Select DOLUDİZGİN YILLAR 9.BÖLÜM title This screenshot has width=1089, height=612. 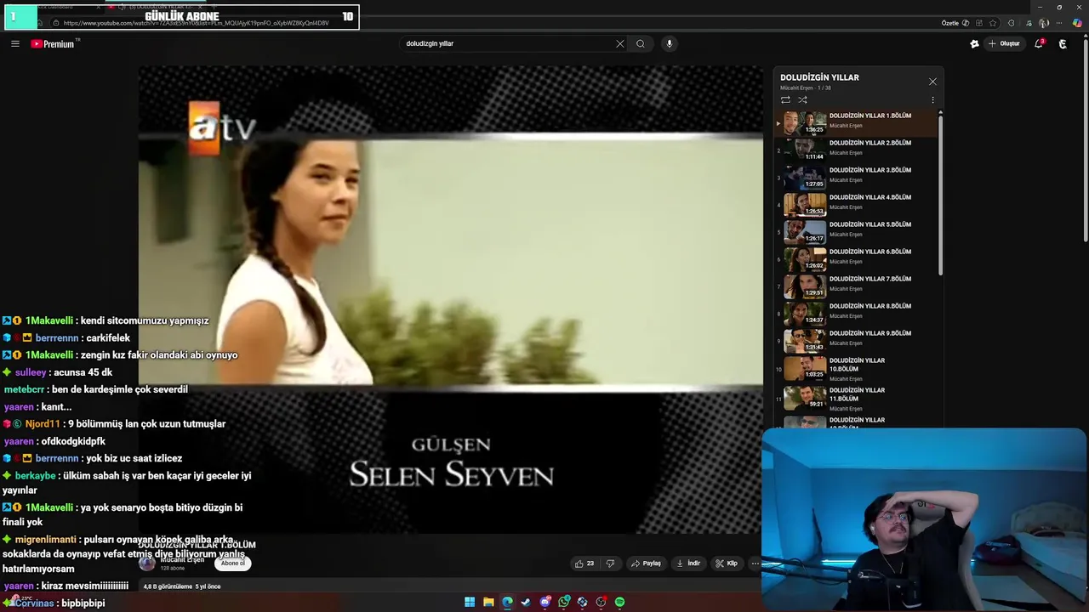pyautogui.click(x=869, y=333)
